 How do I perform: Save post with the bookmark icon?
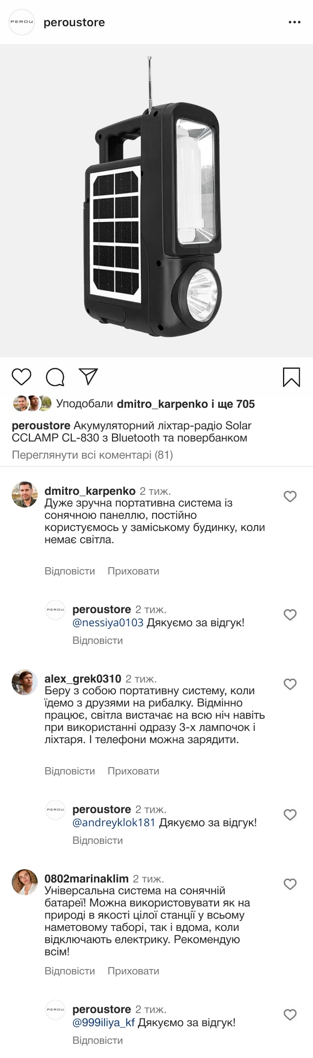[x=291, y=377]
